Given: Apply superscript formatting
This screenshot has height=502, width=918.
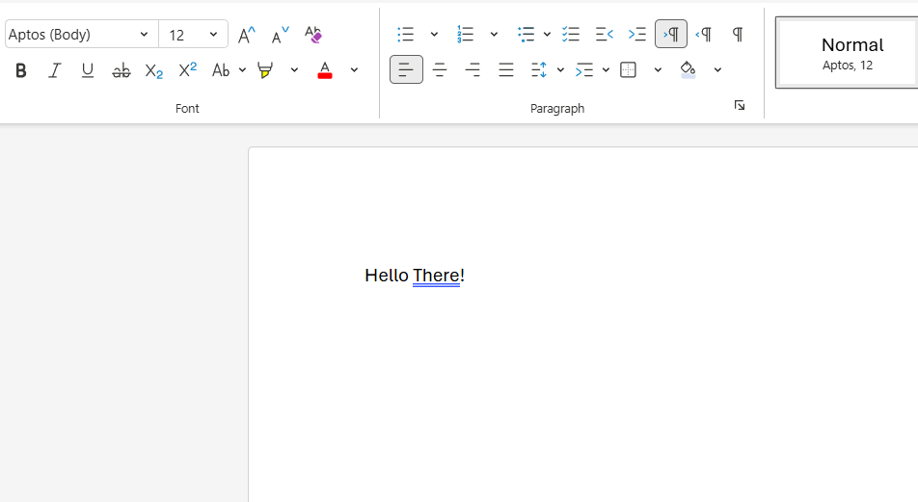Looking at the screenshot, I should click(188, 70).
